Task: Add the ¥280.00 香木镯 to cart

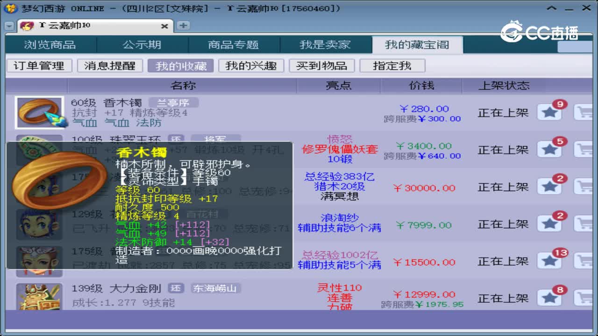Action: [x=584, y=112]
